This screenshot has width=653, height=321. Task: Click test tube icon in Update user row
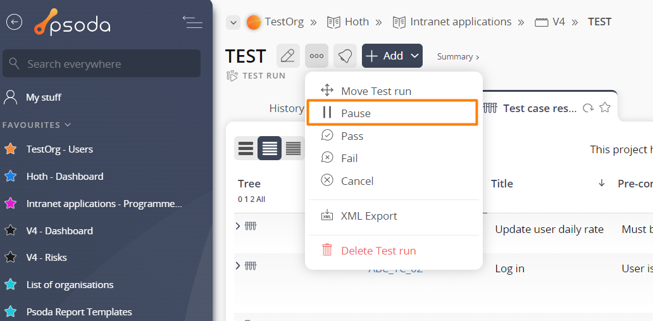coord(251,226)
